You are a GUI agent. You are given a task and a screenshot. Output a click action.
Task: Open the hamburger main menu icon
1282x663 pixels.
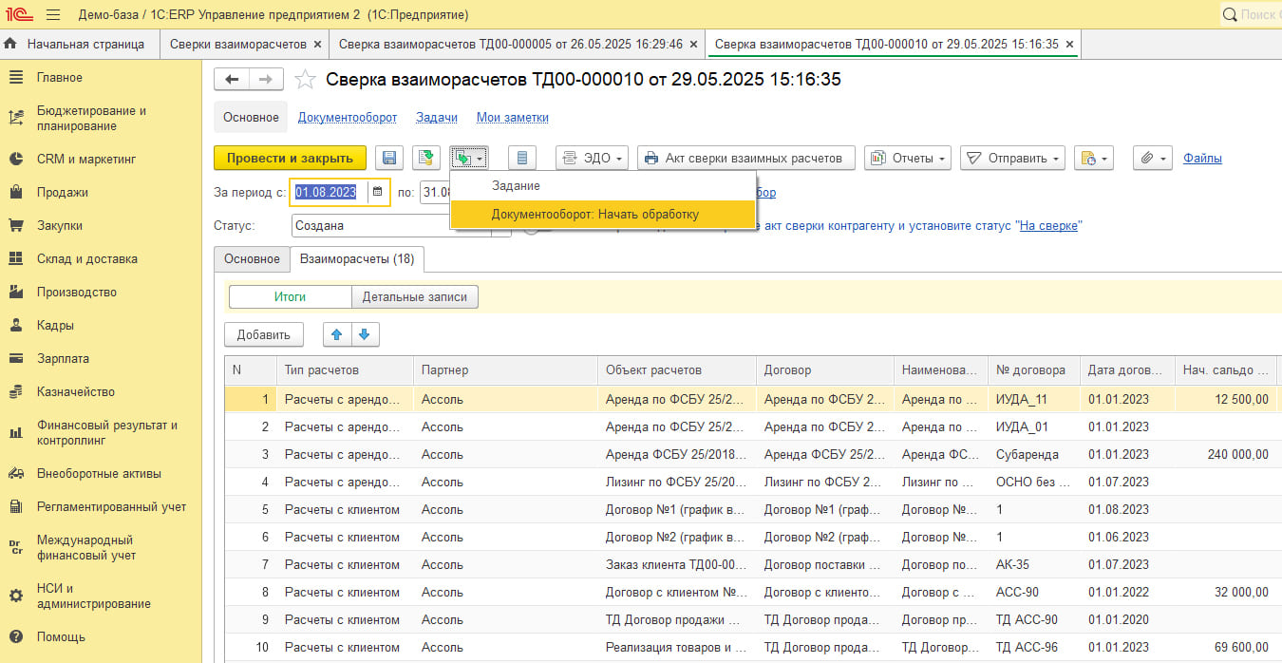tap(53, 14)
